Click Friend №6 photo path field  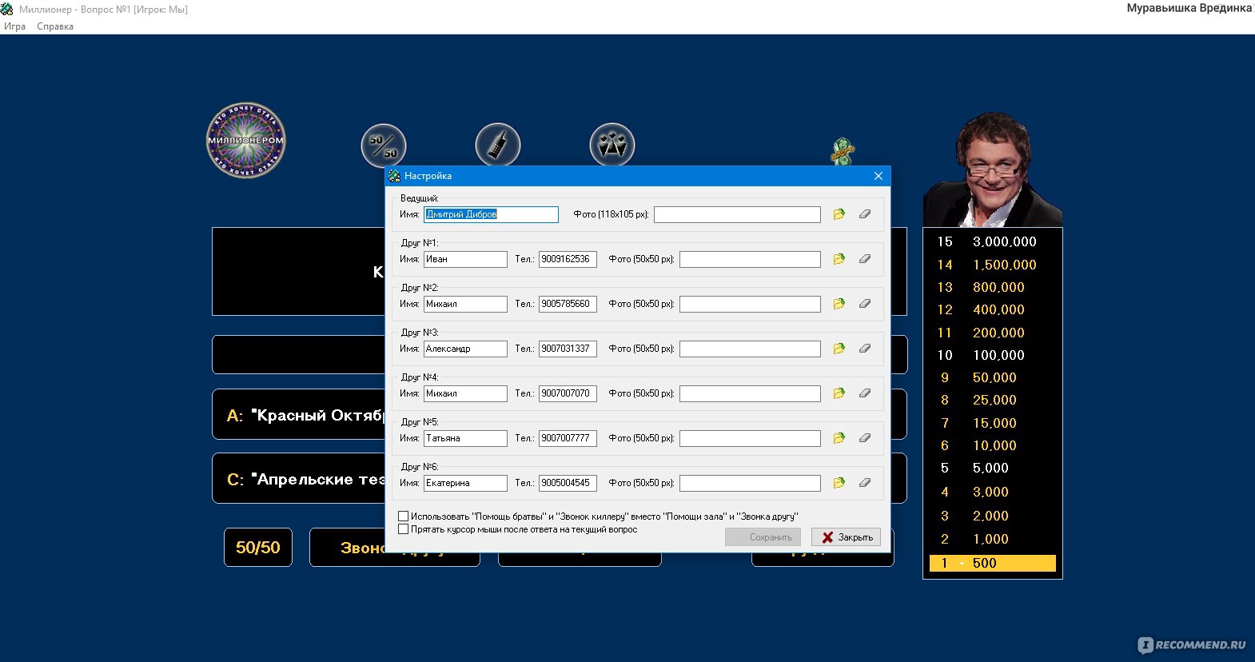750,483
